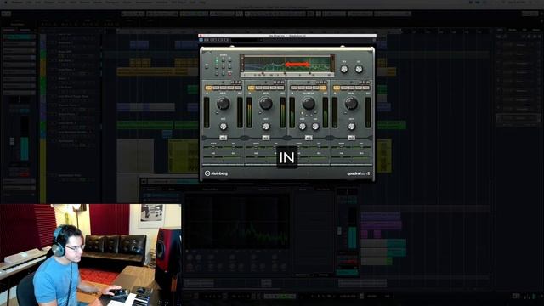Screen dimensions: 544x306
Task: Click the small Mix knob of band two
Action: (x=266, y=127)
